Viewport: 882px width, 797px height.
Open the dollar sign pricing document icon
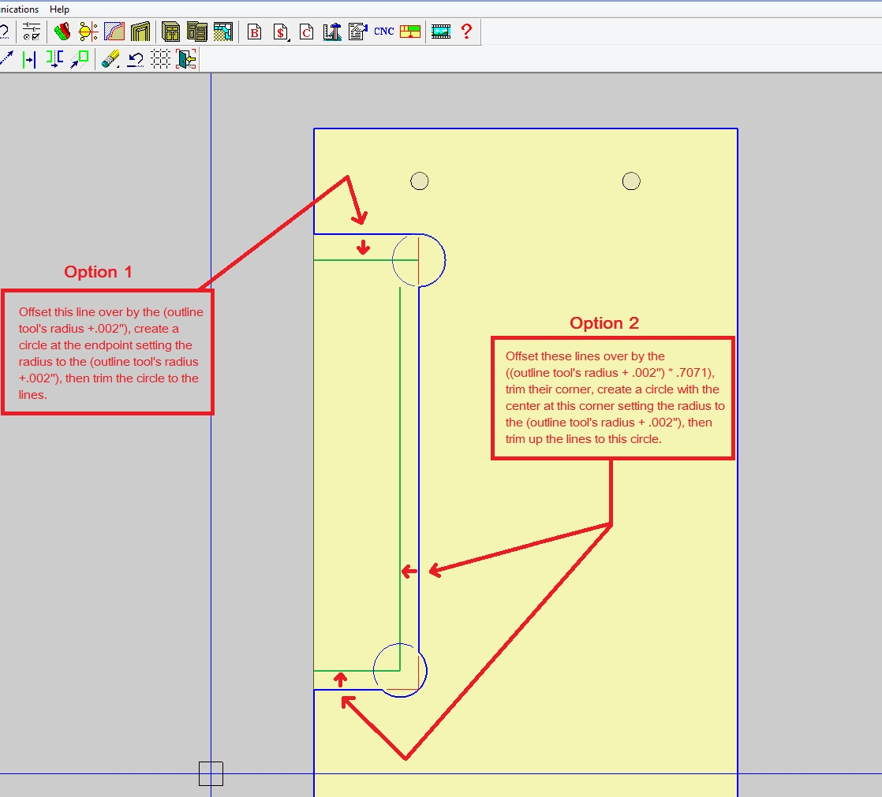[x=280, y=32]
